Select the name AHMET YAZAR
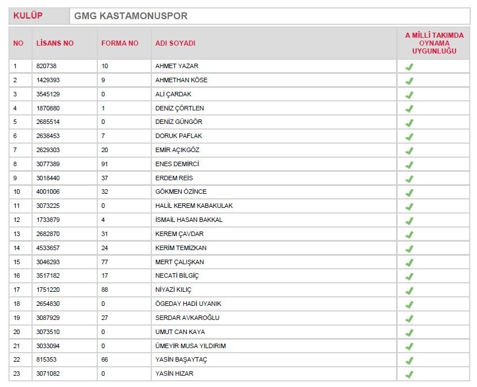477x387 pixels. (177, 66)
